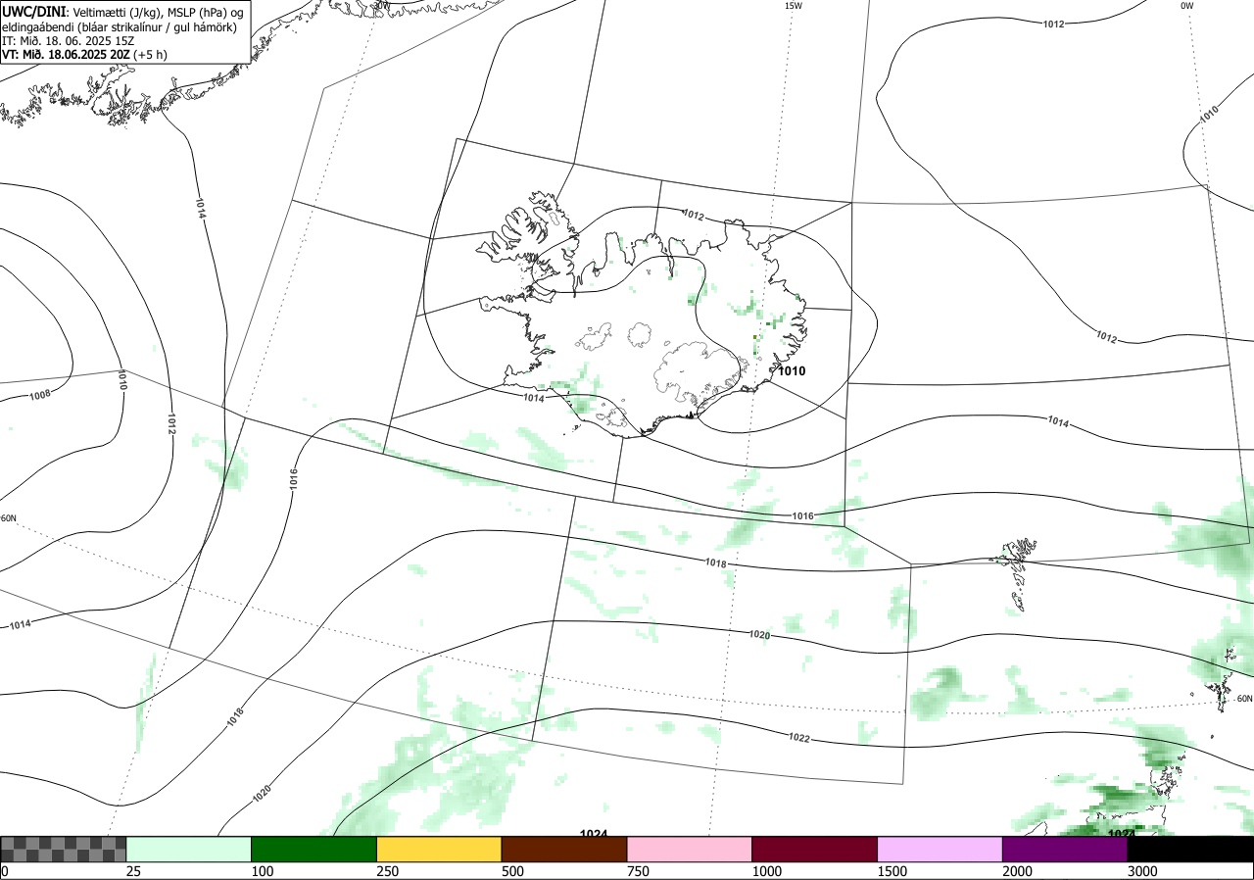Click the legend value '750'
The width and height of the screenshot is (1254, 880).
coord(639,871)
